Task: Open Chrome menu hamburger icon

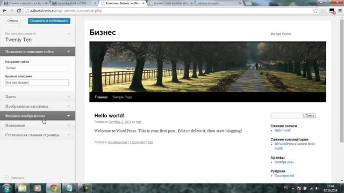Action: pyautogui.click(x=340, y=11)
